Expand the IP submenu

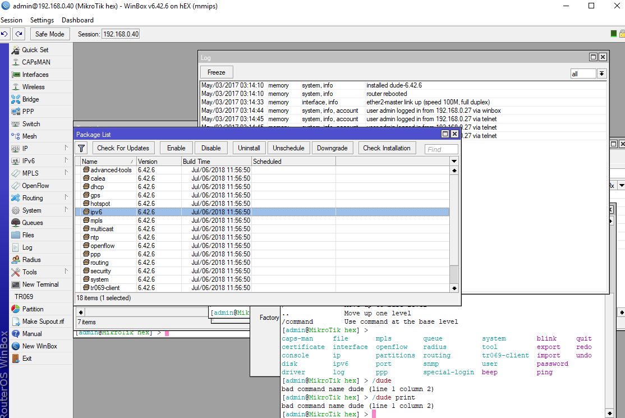pos(39,149)
